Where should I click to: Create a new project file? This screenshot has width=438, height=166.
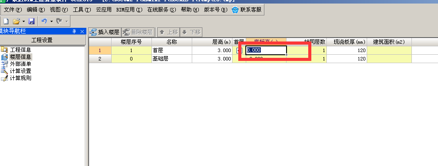coord(6,21)
